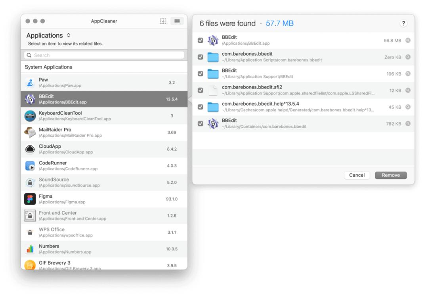428x297 pixels.
Task: Click the Figma version 93.1.0
Action: (172, 199)
